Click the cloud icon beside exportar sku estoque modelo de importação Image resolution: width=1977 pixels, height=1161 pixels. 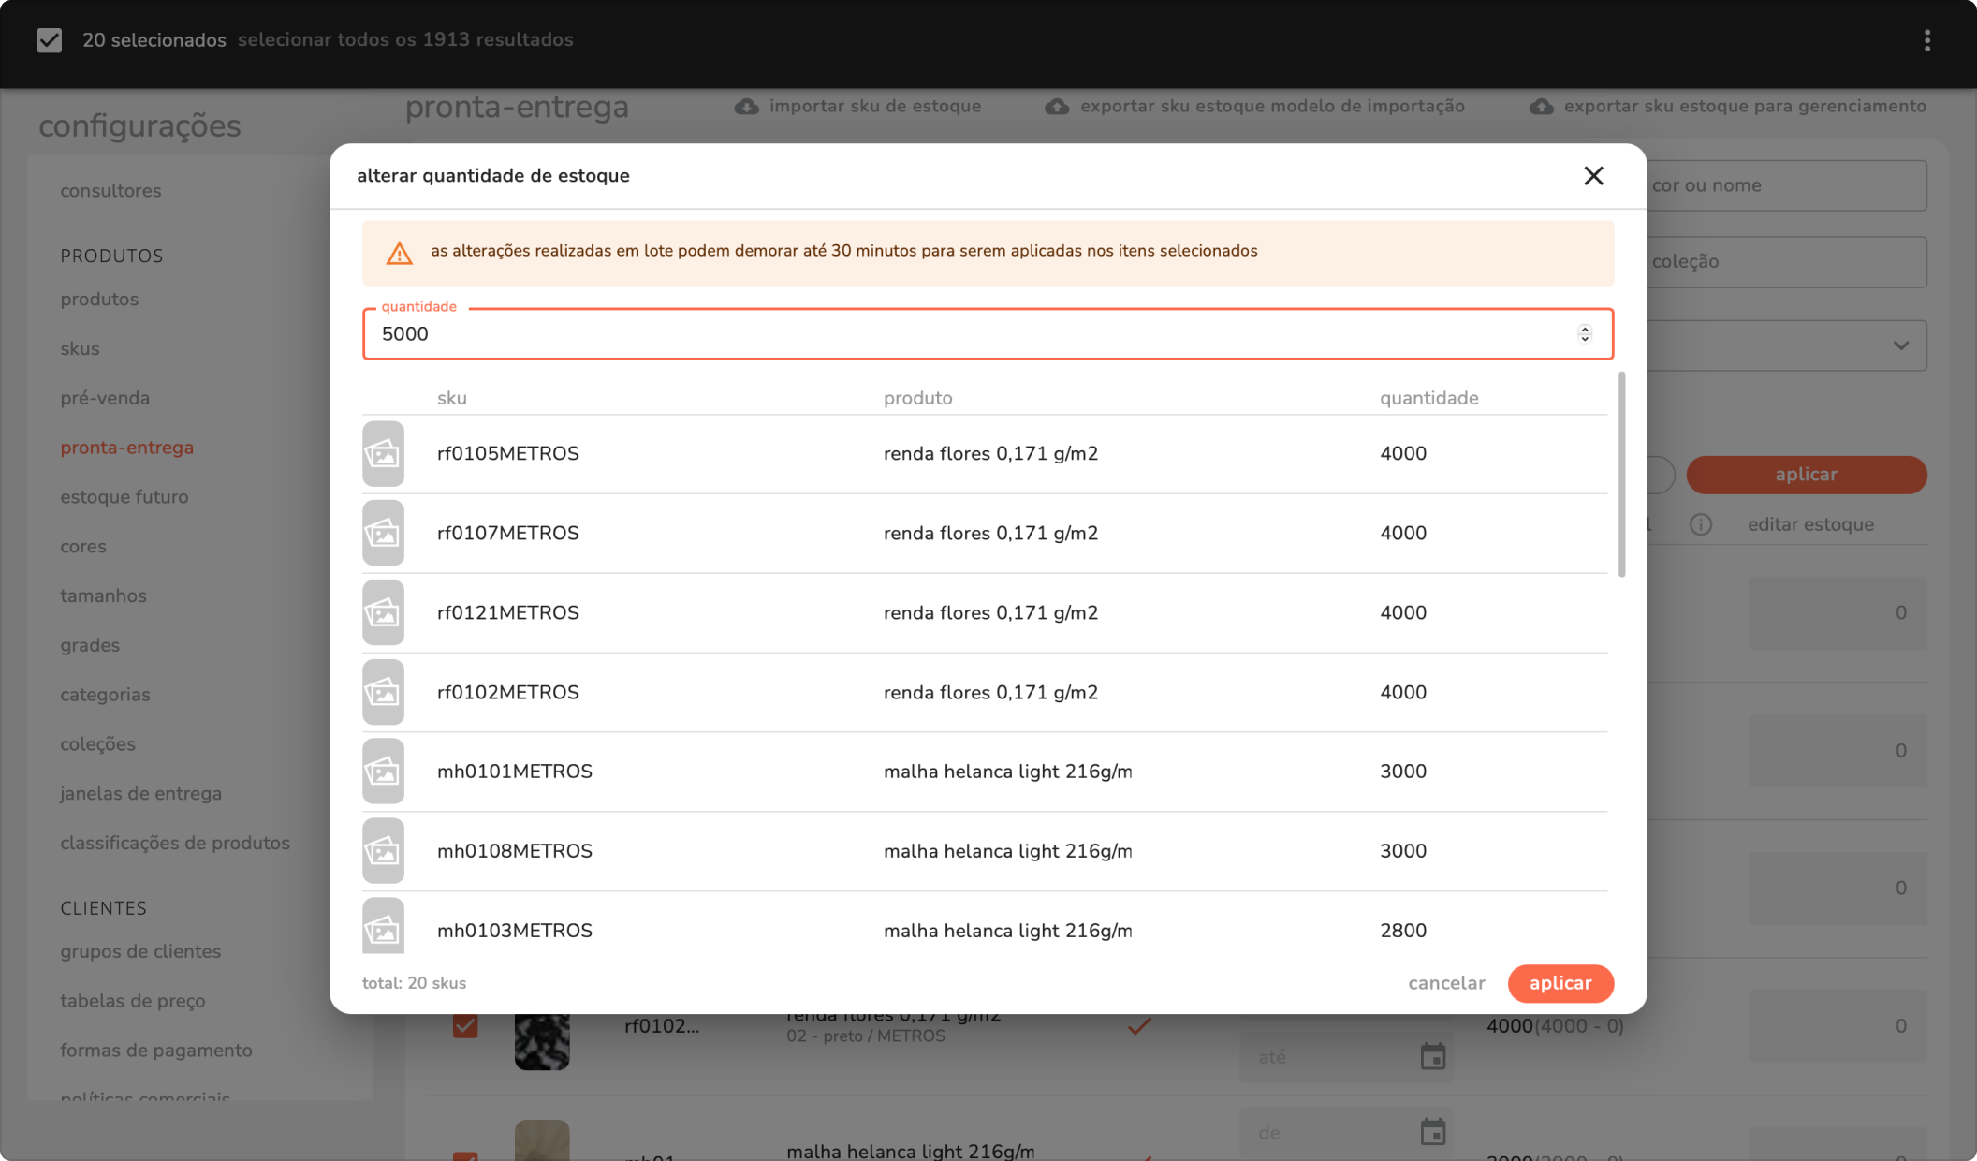pos(1057,107)
